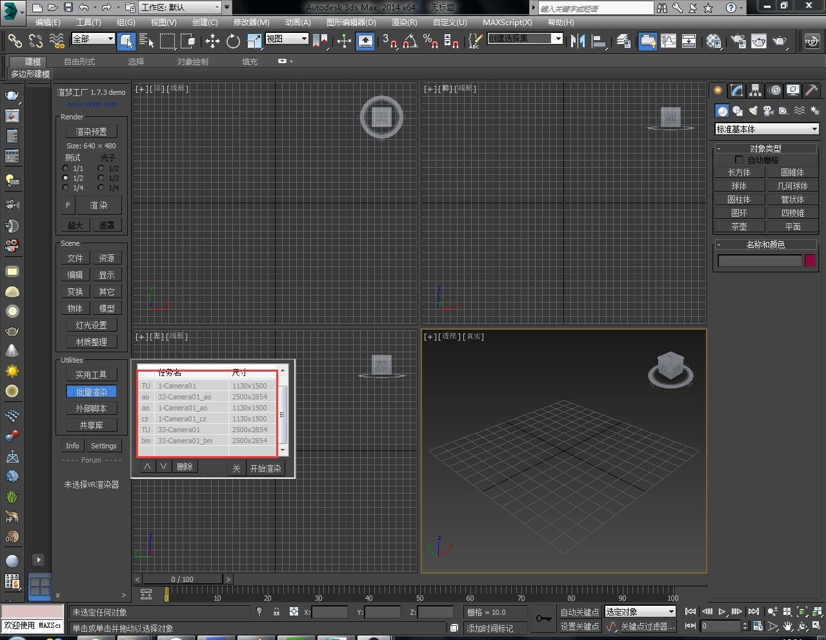The image size is (826, 640).
Task: Switch to the Modify panel tab icon
Action: point(736,90)
